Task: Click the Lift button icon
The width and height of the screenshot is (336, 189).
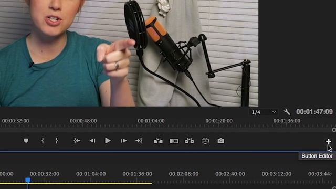Action: [158, 141]
